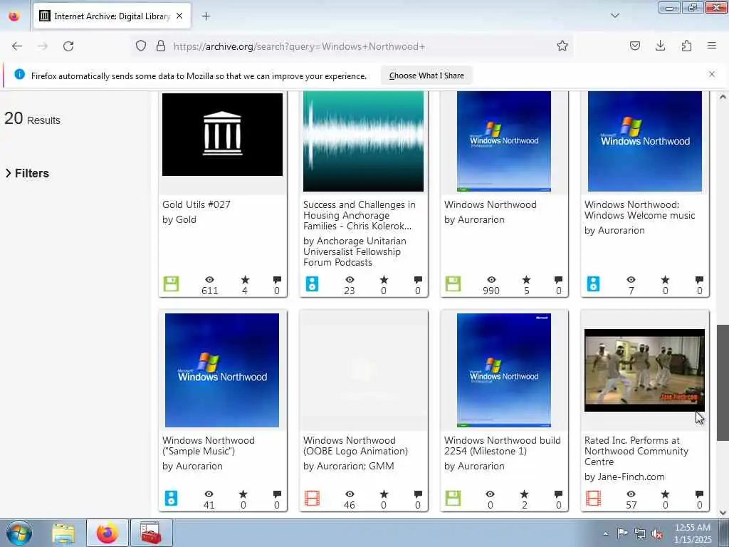
Task: Show hidden tray icons arrow
Action: click(x=605, y=534)
